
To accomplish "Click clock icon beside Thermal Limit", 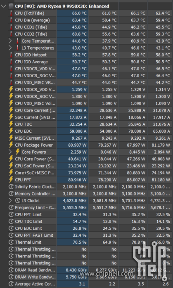I will point(11,242).
